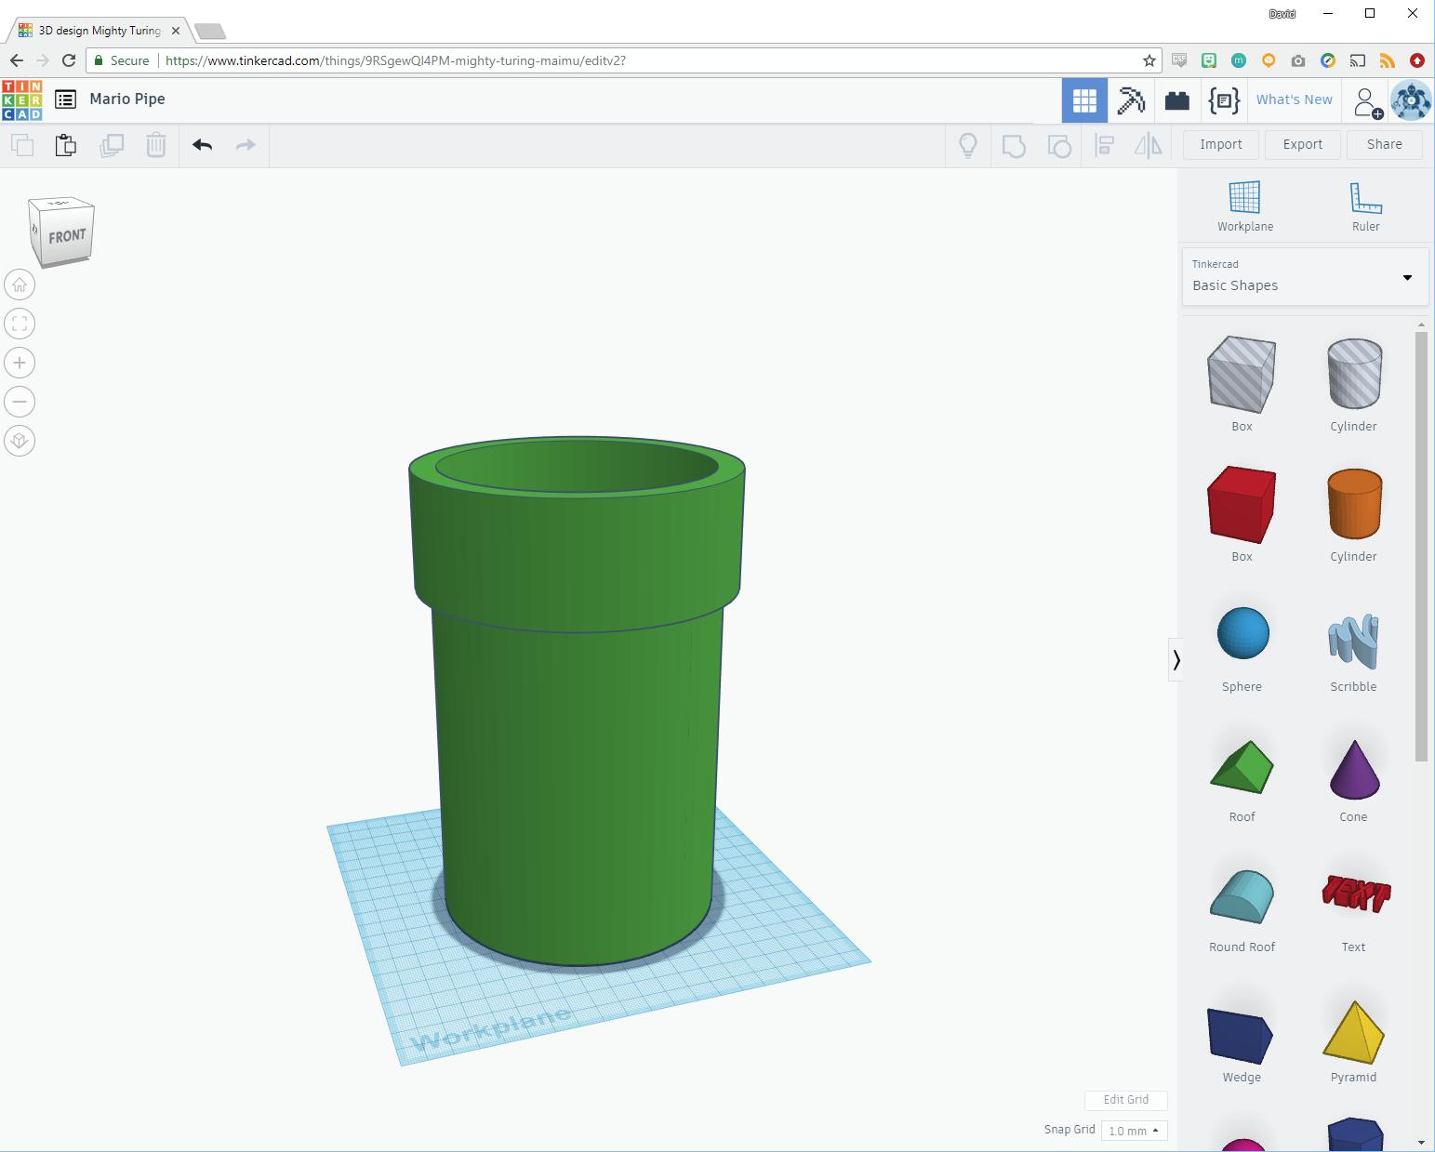This screenshot has height=1152, width=1435.
Task: Click the Export button
Action: (1302, 144)
